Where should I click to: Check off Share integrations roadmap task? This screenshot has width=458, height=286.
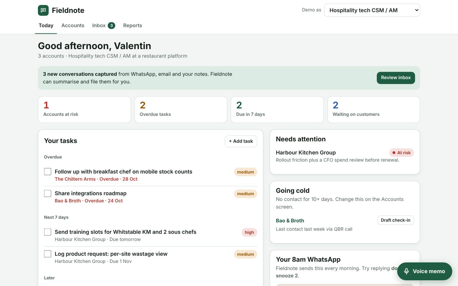click(48, 193)
